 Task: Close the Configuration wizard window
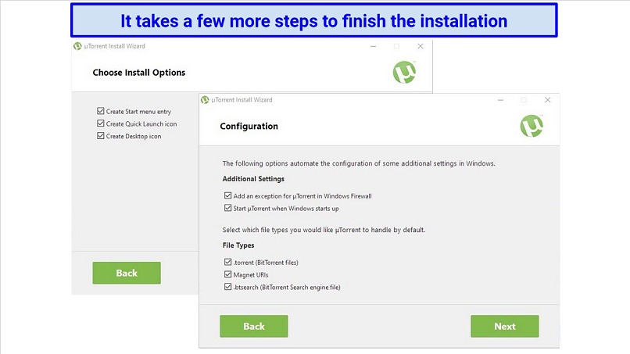point(548,100)
